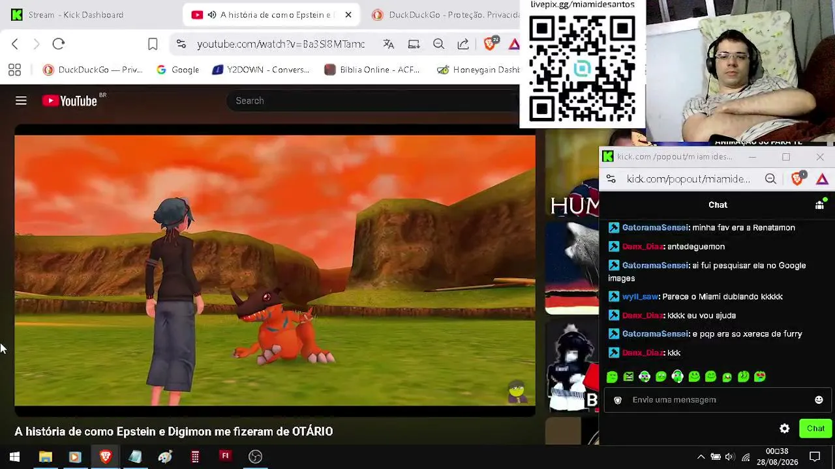This screenshot has width=835, height=469.
Task: Click the dark-haired anime recommended video thumbnail
Action: click(572, 366)
